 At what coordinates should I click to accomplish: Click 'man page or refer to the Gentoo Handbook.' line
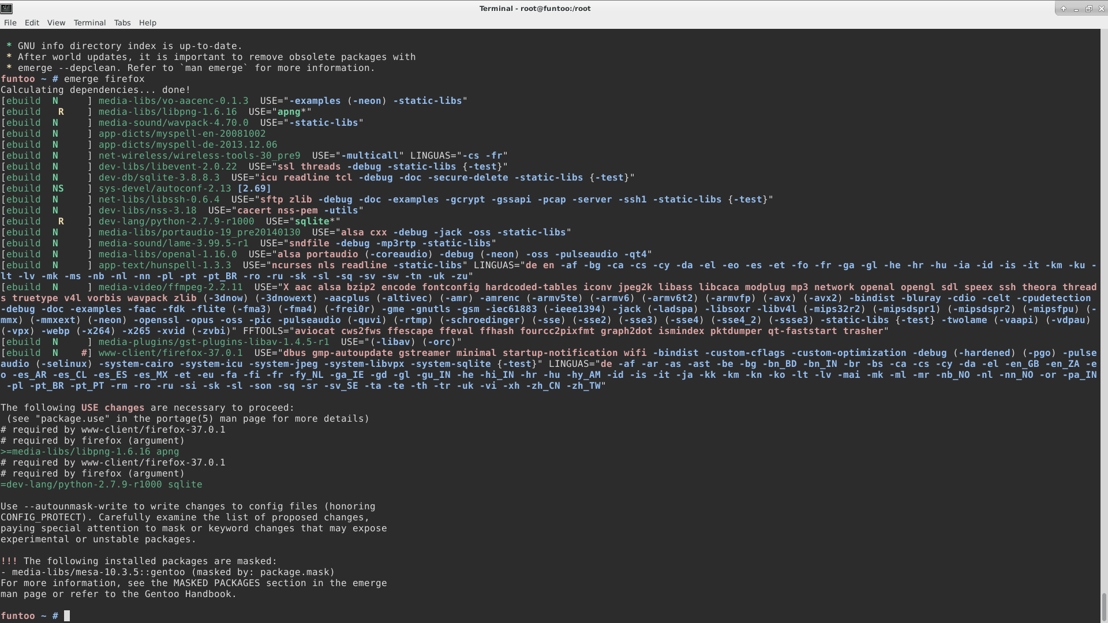pyautogui.click(x=119, y=594)
